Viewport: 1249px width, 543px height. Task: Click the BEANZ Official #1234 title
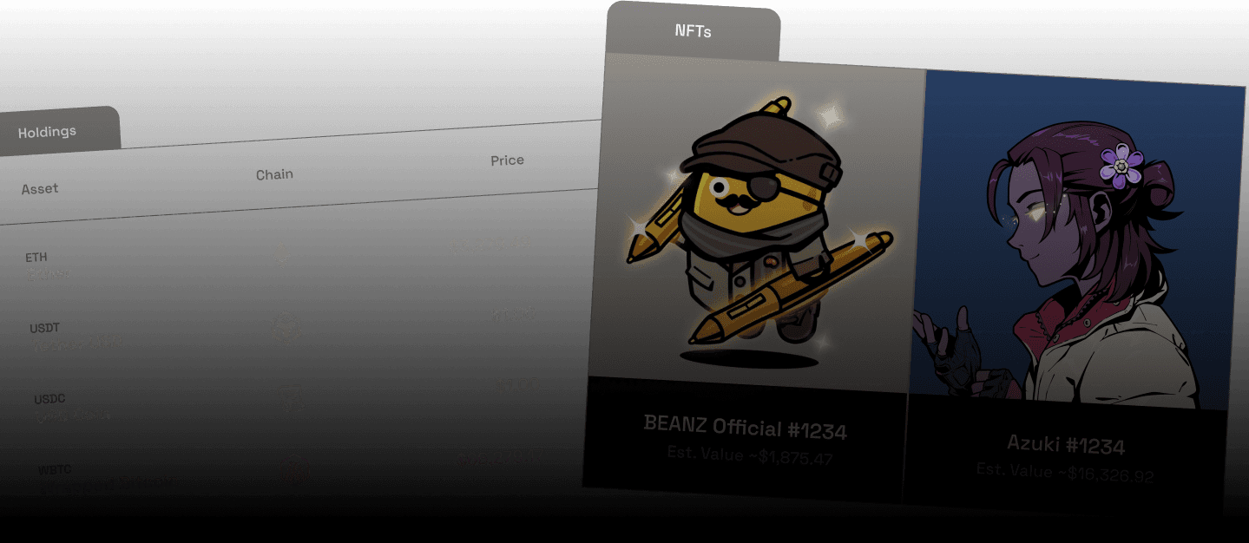coord(746,427)
